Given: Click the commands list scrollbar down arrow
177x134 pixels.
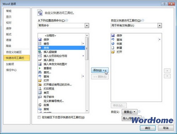Looking at the screenshot, I should tap(87, 111).
